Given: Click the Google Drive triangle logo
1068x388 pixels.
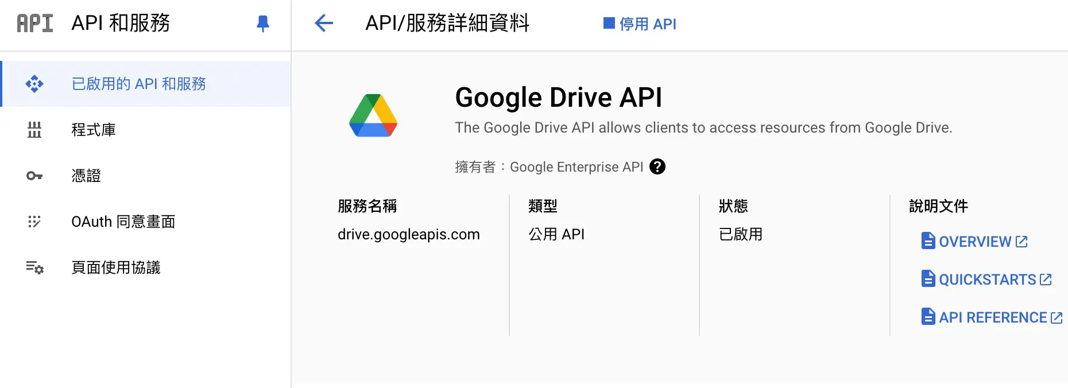Looking at the screenshot, I should click(x=373, y=115).
